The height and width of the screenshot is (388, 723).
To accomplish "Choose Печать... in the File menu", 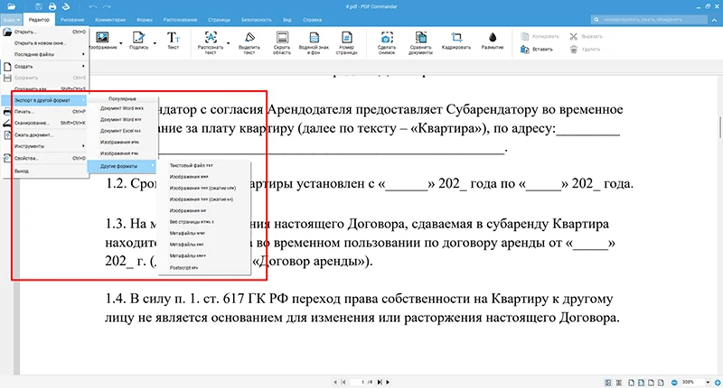I will (x=45, y=112).
